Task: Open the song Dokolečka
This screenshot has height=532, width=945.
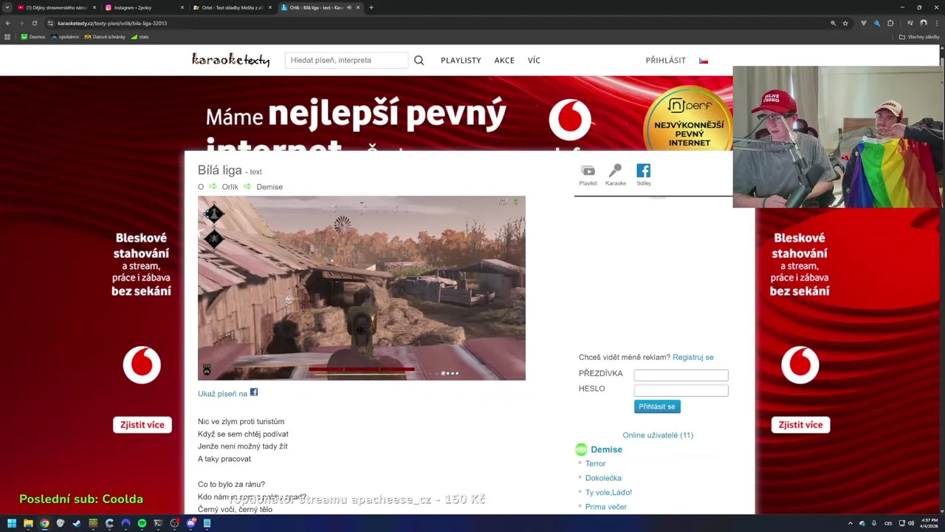Action: (x=603, y=478)
